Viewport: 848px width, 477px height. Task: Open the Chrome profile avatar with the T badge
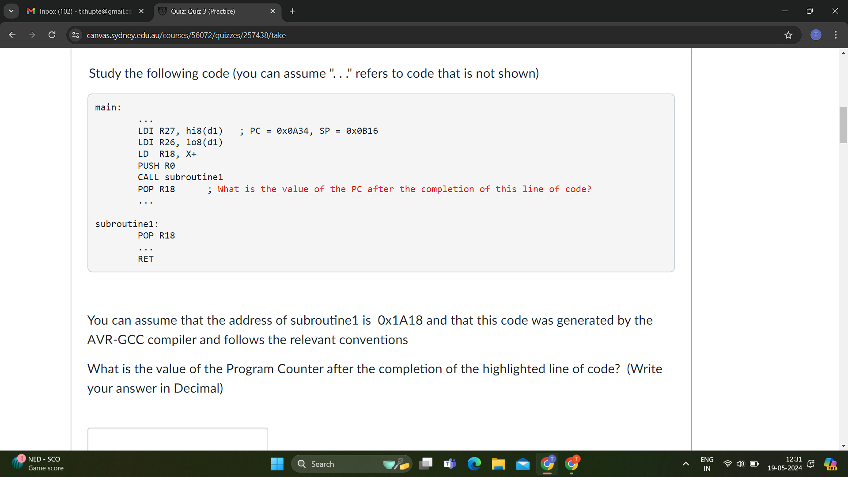(816, 35)
